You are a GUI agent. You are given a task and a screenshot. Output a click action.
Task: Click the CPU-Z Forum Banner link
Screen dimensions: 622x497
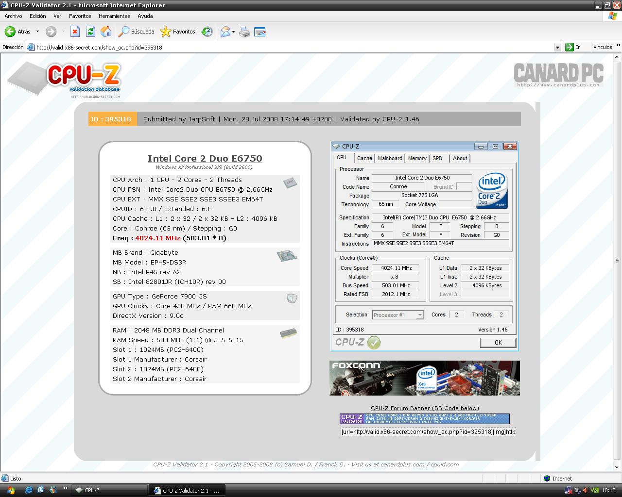(x=425, y=408)
